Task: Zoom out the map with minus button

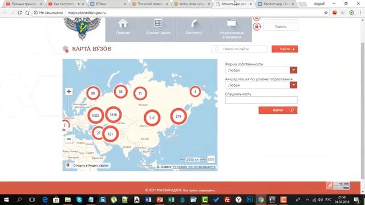Action: (x=69, y=139)
